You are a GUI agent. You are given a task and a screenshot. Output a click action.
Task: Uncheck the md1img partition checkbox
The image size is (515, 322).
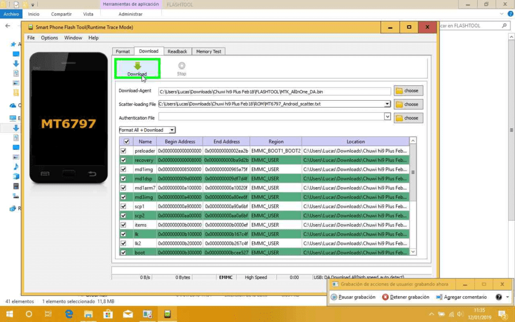pyautogui.click(x=124, y=169)
